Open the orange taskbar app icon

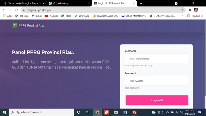tap(107, 112)
